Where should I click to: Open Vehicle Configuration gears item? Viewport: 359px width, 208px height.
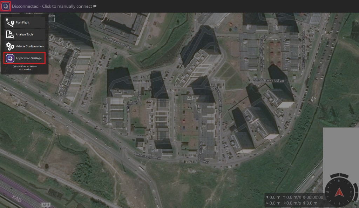pos(25,46)
